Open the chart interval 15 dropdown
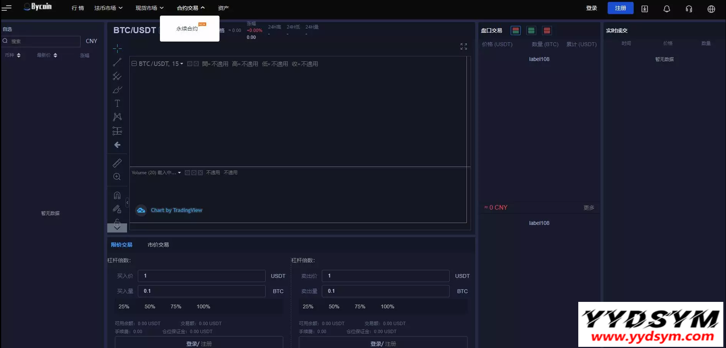The width and height of the screenshot is (726, 348). click(177, 64)
